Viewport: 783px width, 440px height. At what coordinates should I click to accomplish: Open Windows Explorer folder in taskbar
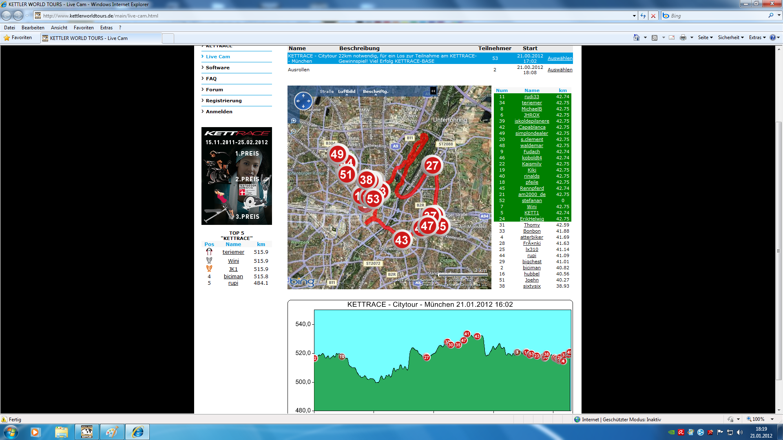pyautogui.click(x=61, y=432)
